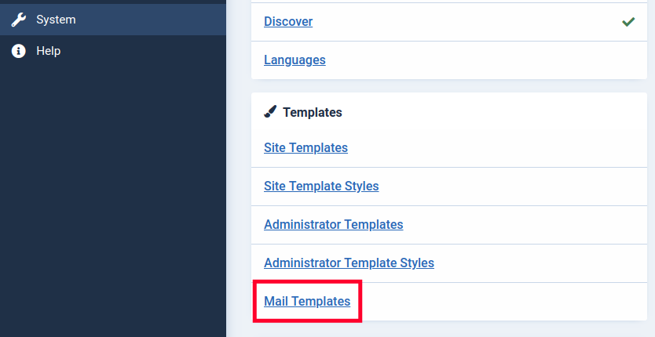Open the Discover link
This screenshot has width=655, height=337.
click(288, 22)
